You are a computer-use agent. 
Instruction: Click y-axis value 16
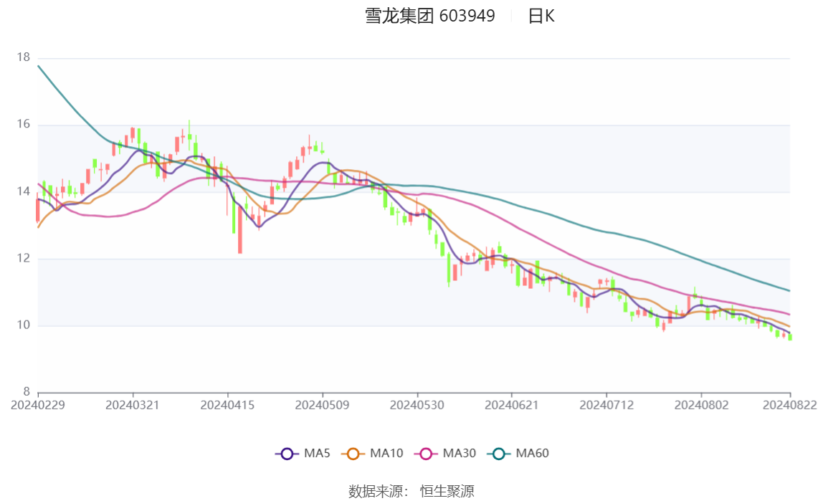point(24,124)
